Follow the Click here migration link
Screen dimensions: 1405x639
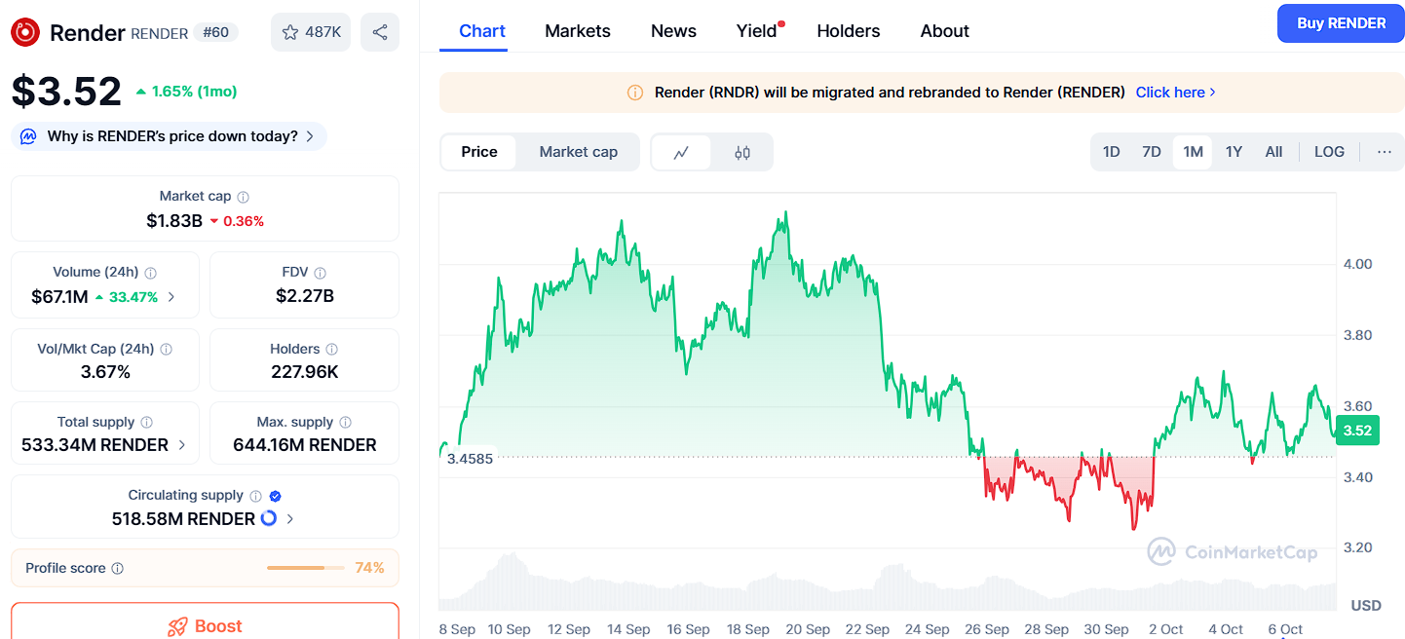coord(1175,93)
